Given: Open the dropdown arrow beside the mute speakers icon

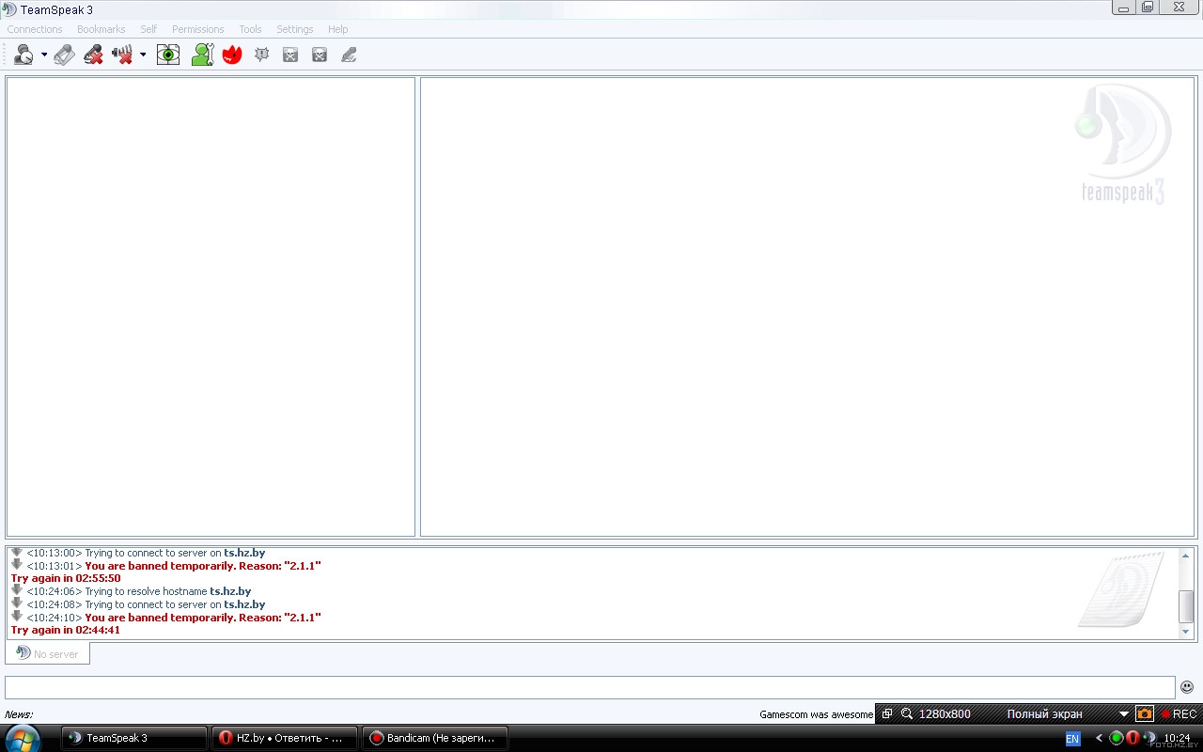Looking at the screenshot, I should [143, 55].
